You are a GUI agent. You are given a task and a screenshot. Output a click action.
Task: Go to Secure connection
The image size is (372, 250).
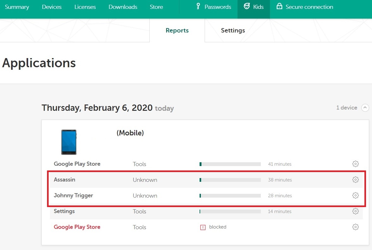[x=305, y=7]
